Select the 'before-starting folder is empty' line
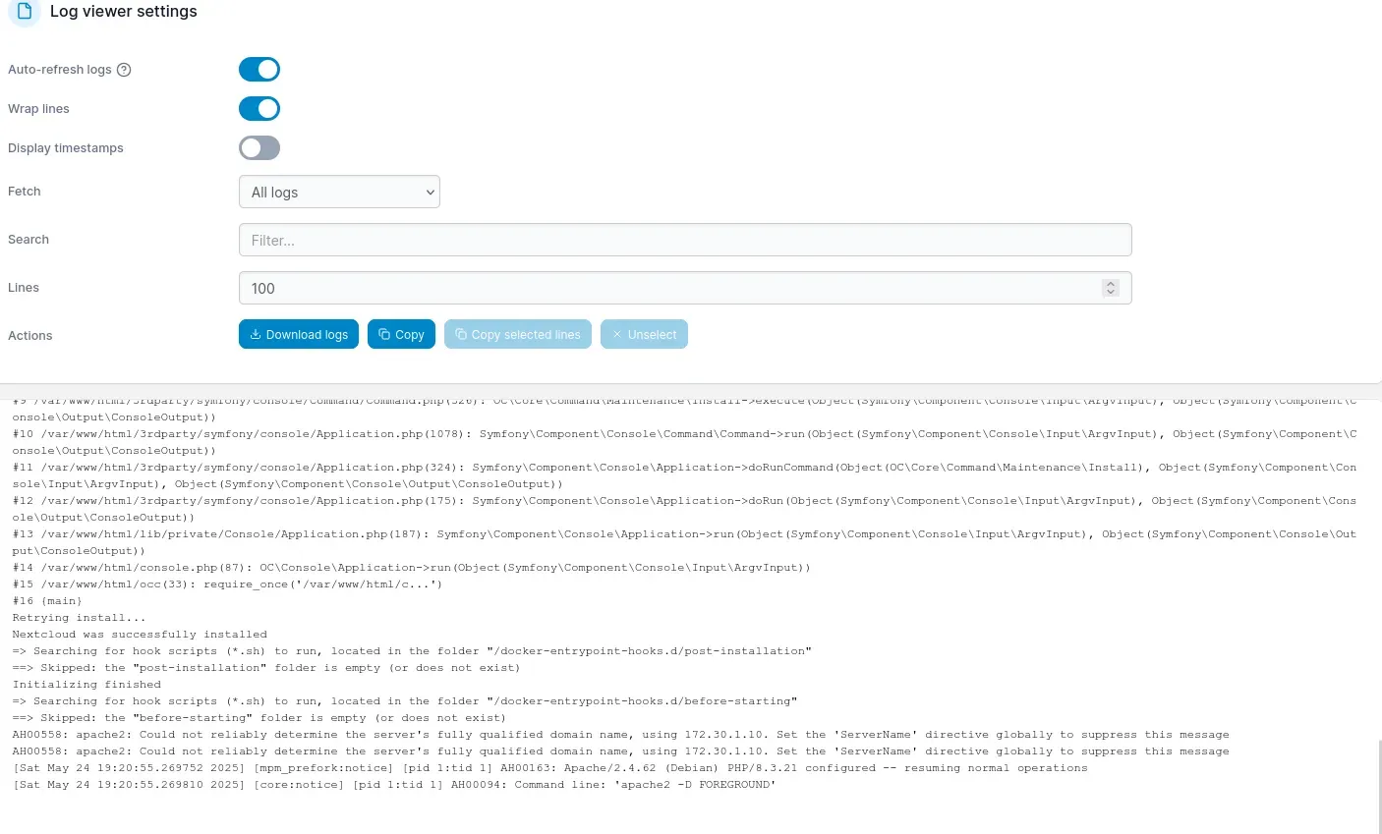The width and height of the screenshot is (1382, 834). coord(259,718)
